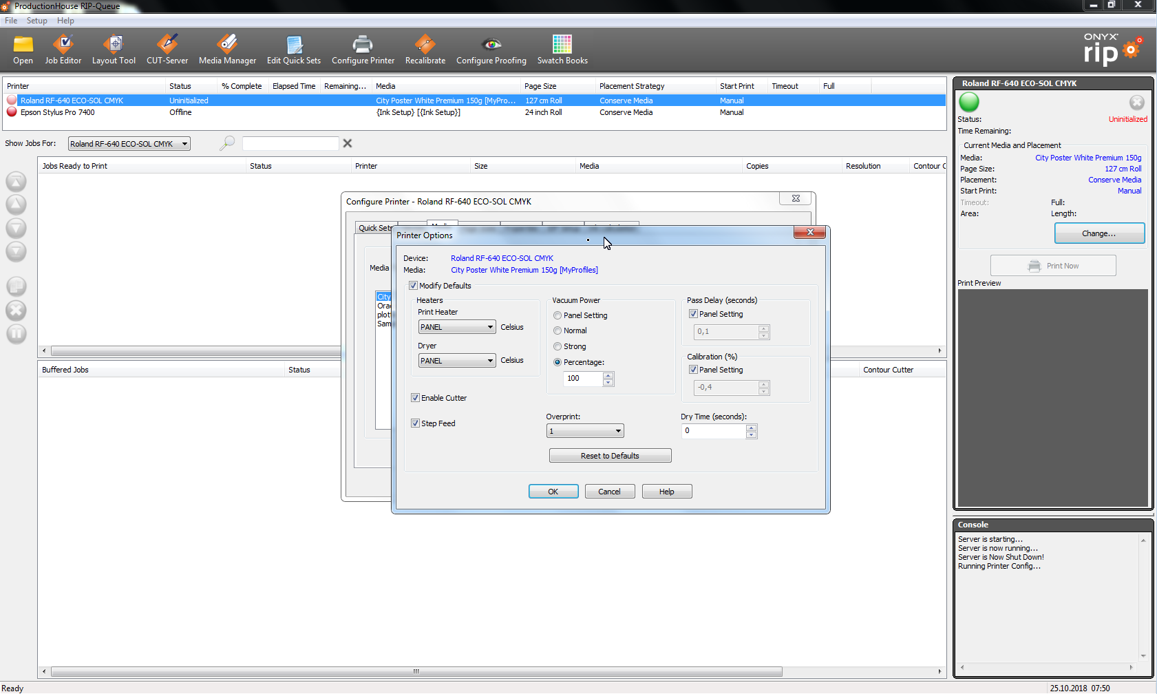Toggle Calibration Panel Setting checkbox
Image resolution: width=1157 pixels, height=694 pixels.
pyautogui.click(x=693, y=370)
